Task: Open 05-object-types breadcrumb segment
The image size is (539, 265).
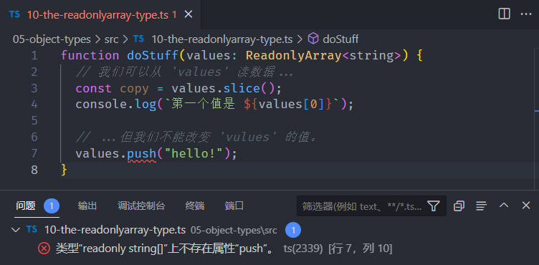Action: tap(52, 39)
